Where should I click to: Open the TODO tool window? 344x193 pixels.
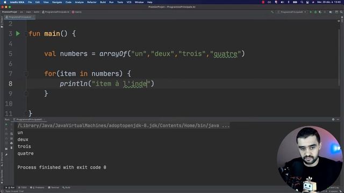(23, 188)
